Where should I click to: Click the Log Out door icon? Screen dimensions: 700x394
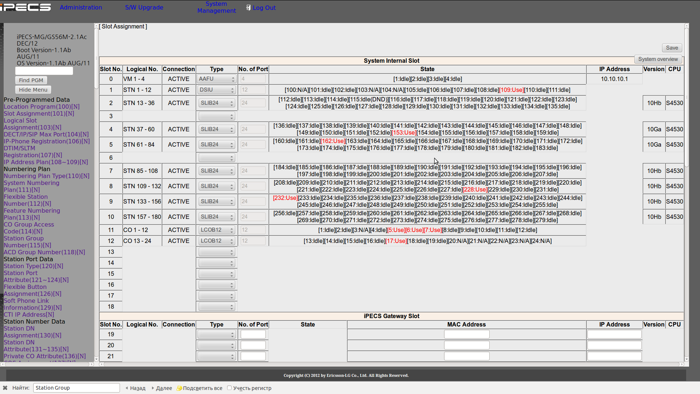(x=248, y=8)
